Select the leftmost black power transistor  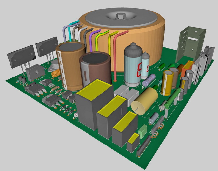click(x=22, y=57)
